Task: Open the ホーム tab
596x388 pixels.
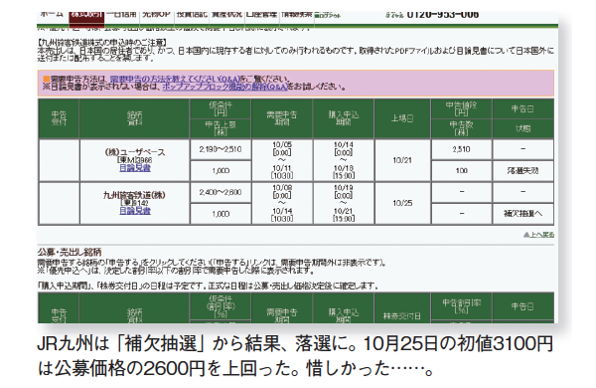Action: point(52,15)
